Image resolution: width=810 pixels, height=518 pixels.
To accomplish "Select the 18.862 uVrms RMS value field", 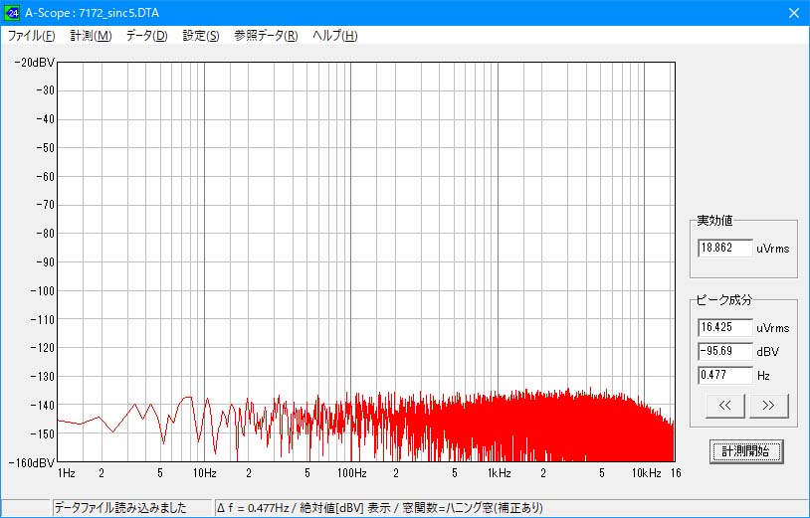I will coord(725,249).
